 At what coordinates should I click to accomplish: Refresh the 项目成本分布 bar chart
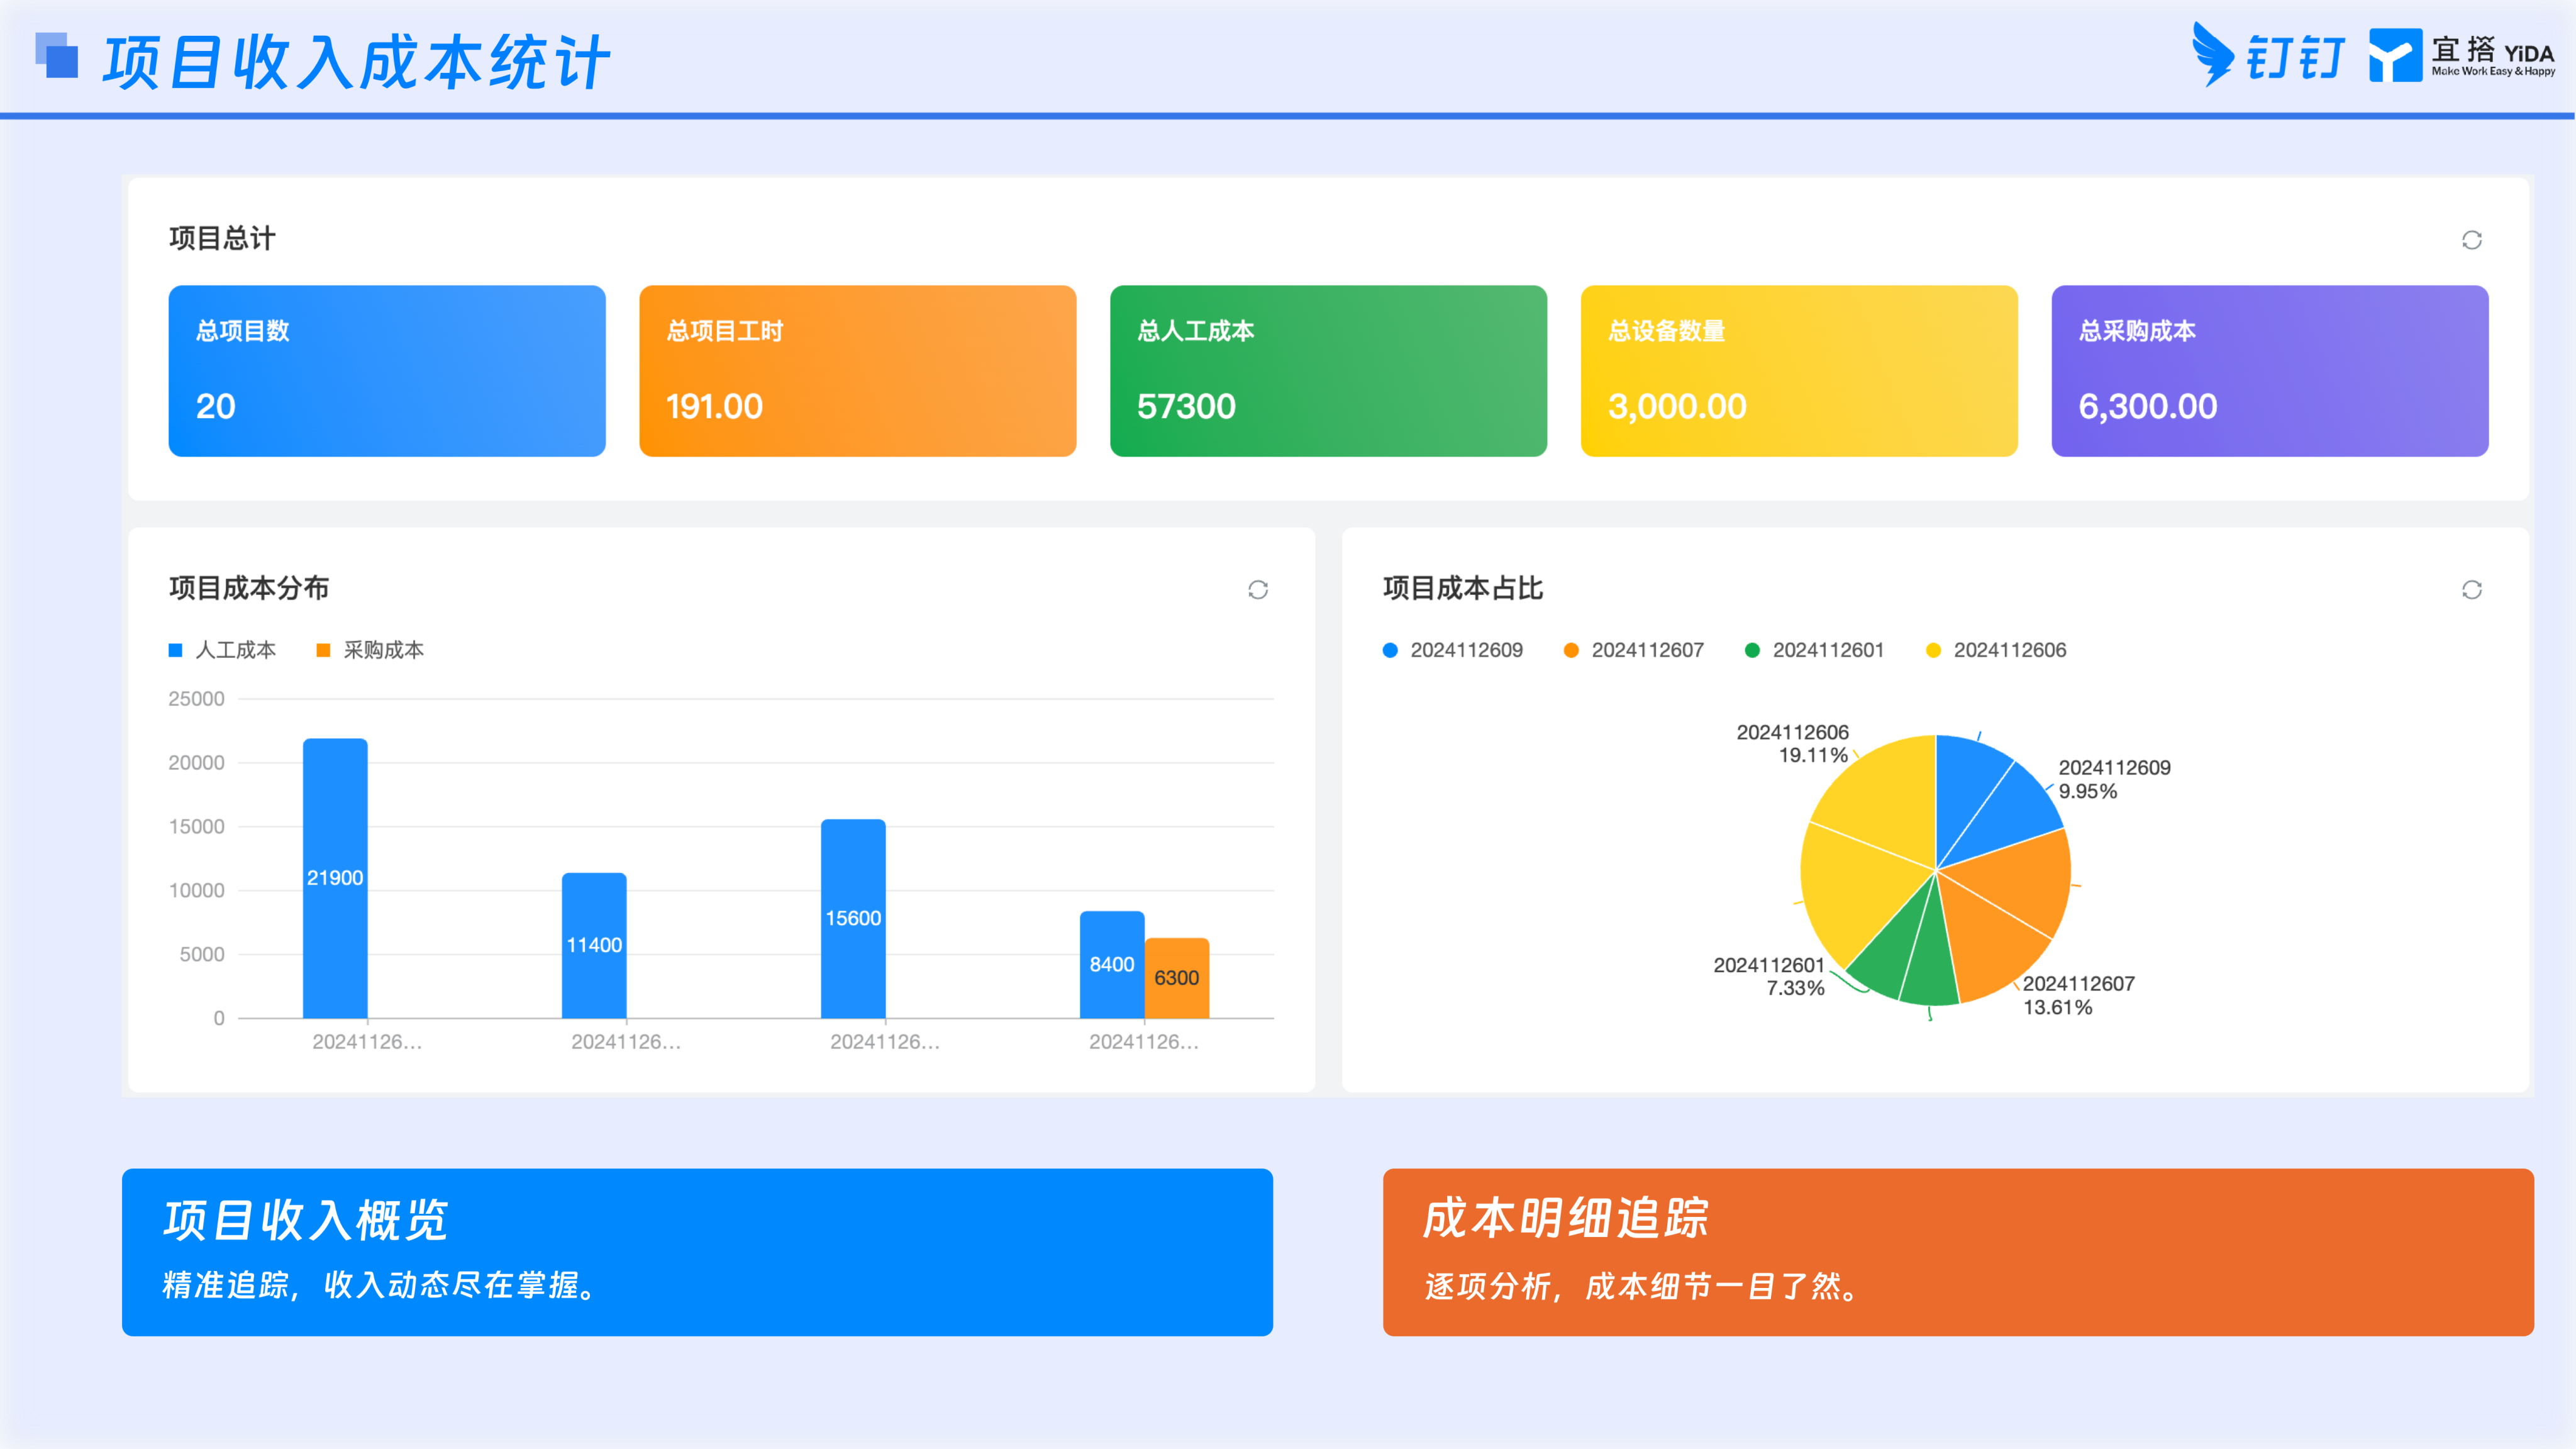point(1258,590)
